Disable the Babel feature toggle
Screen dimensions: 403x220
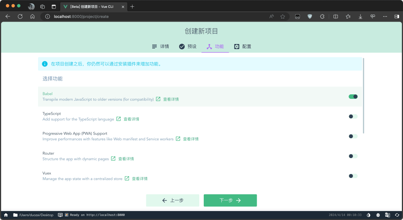tap(353, 97)
